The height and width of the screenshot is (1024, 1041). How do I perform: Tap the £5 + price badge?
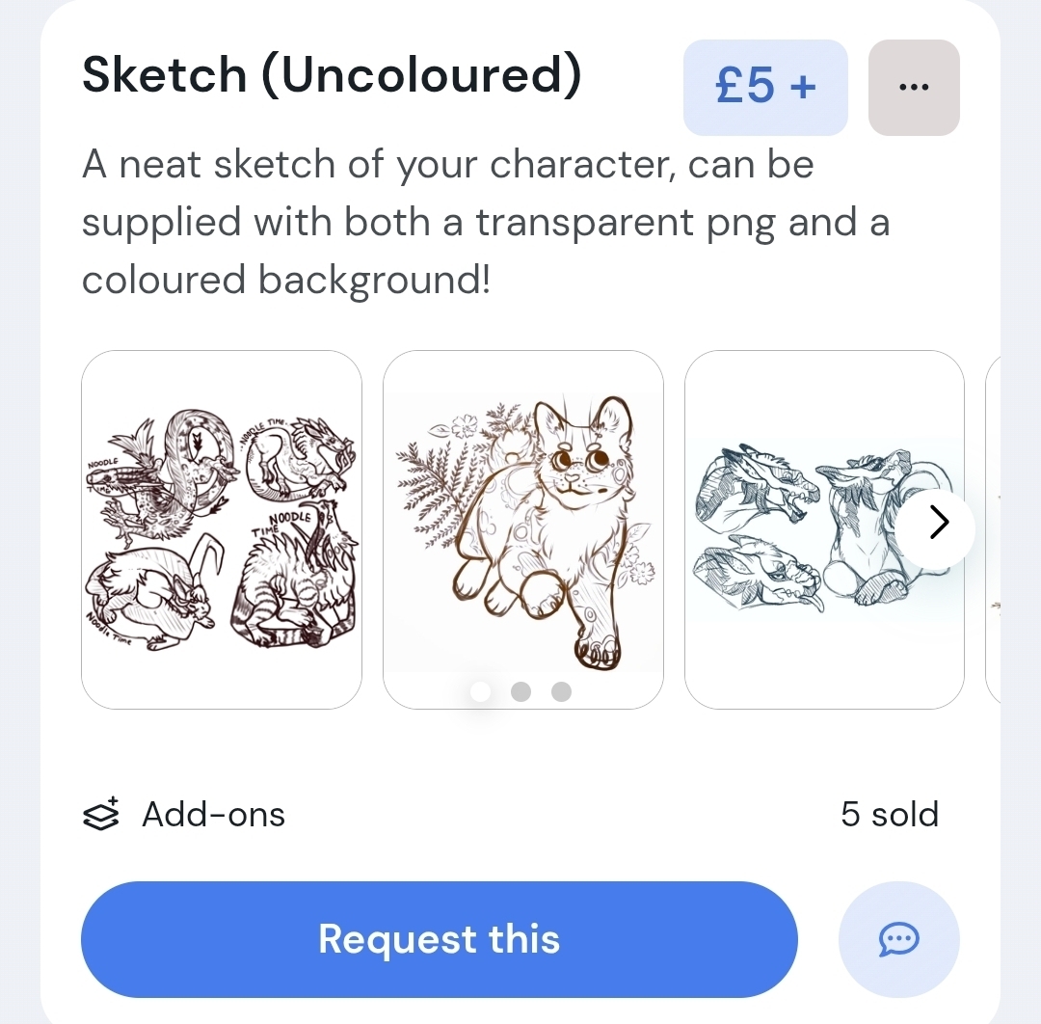point(765,88)
